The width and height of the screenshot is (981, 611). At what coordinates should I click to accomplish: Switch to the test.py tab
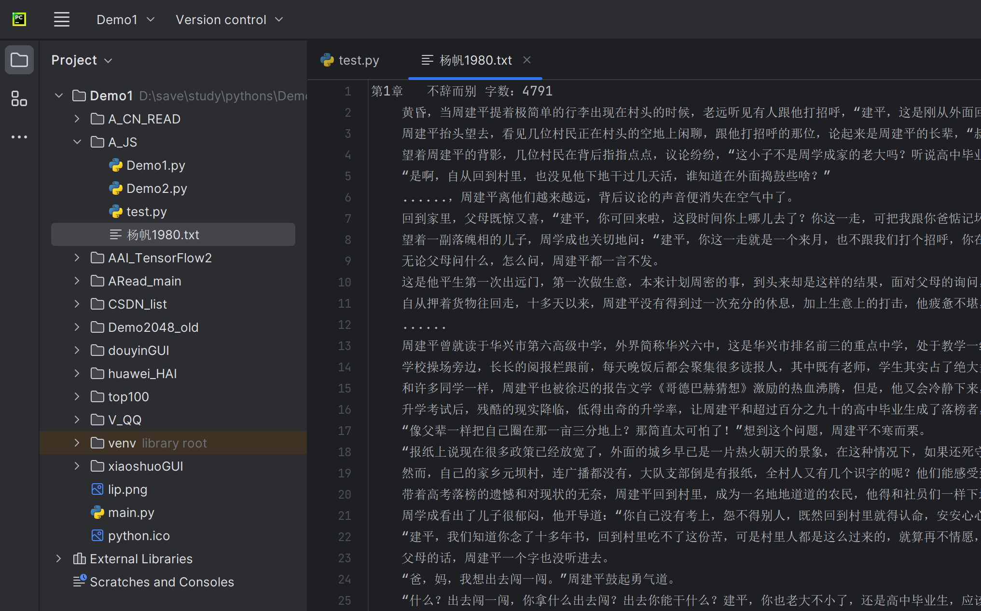350,60
